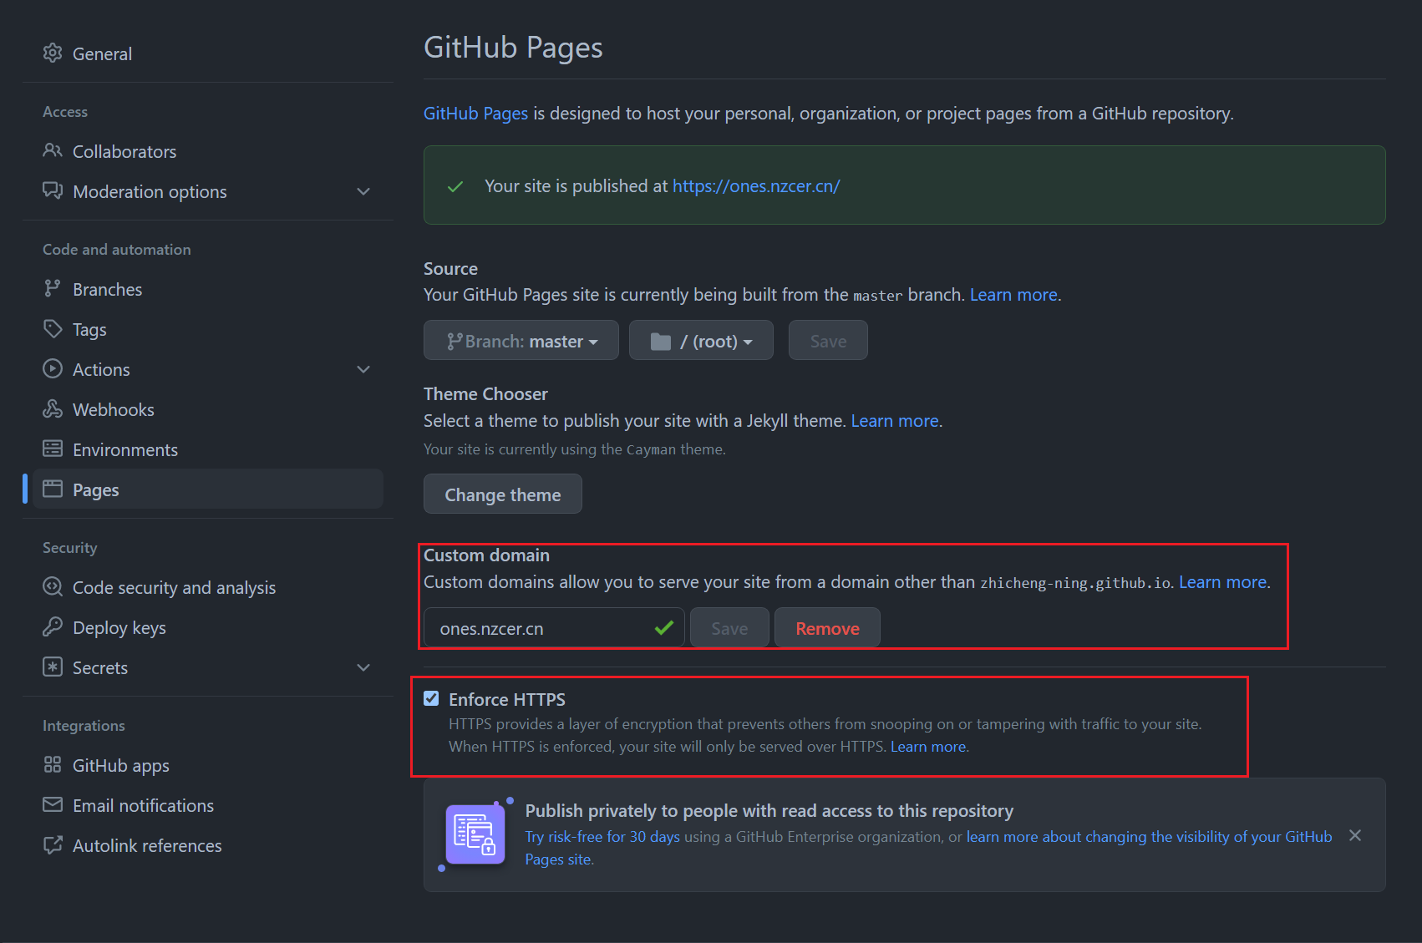Expand Actions submenu chevron
Image resolution: width=1422 pixels, height=943 pixels.
pyautogui.click(x=363, y=369)
